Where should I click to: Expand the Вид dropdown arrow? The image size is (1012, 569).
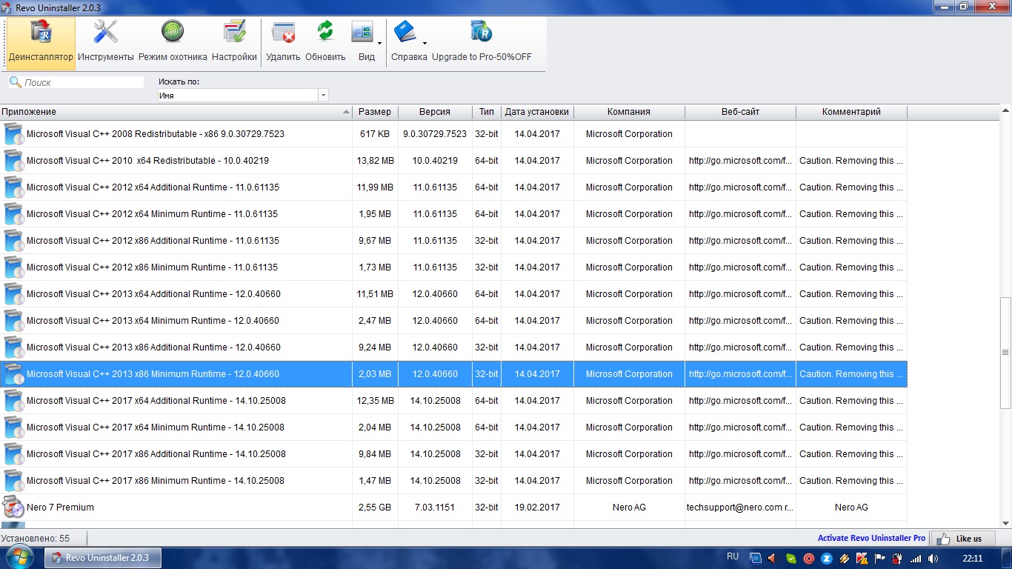tap(380, 43)
